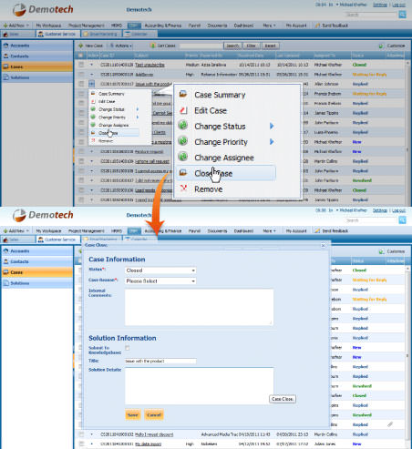Open the Case Reason Please Select dropdown
412x449 pixels.
[x=160, y=281]
